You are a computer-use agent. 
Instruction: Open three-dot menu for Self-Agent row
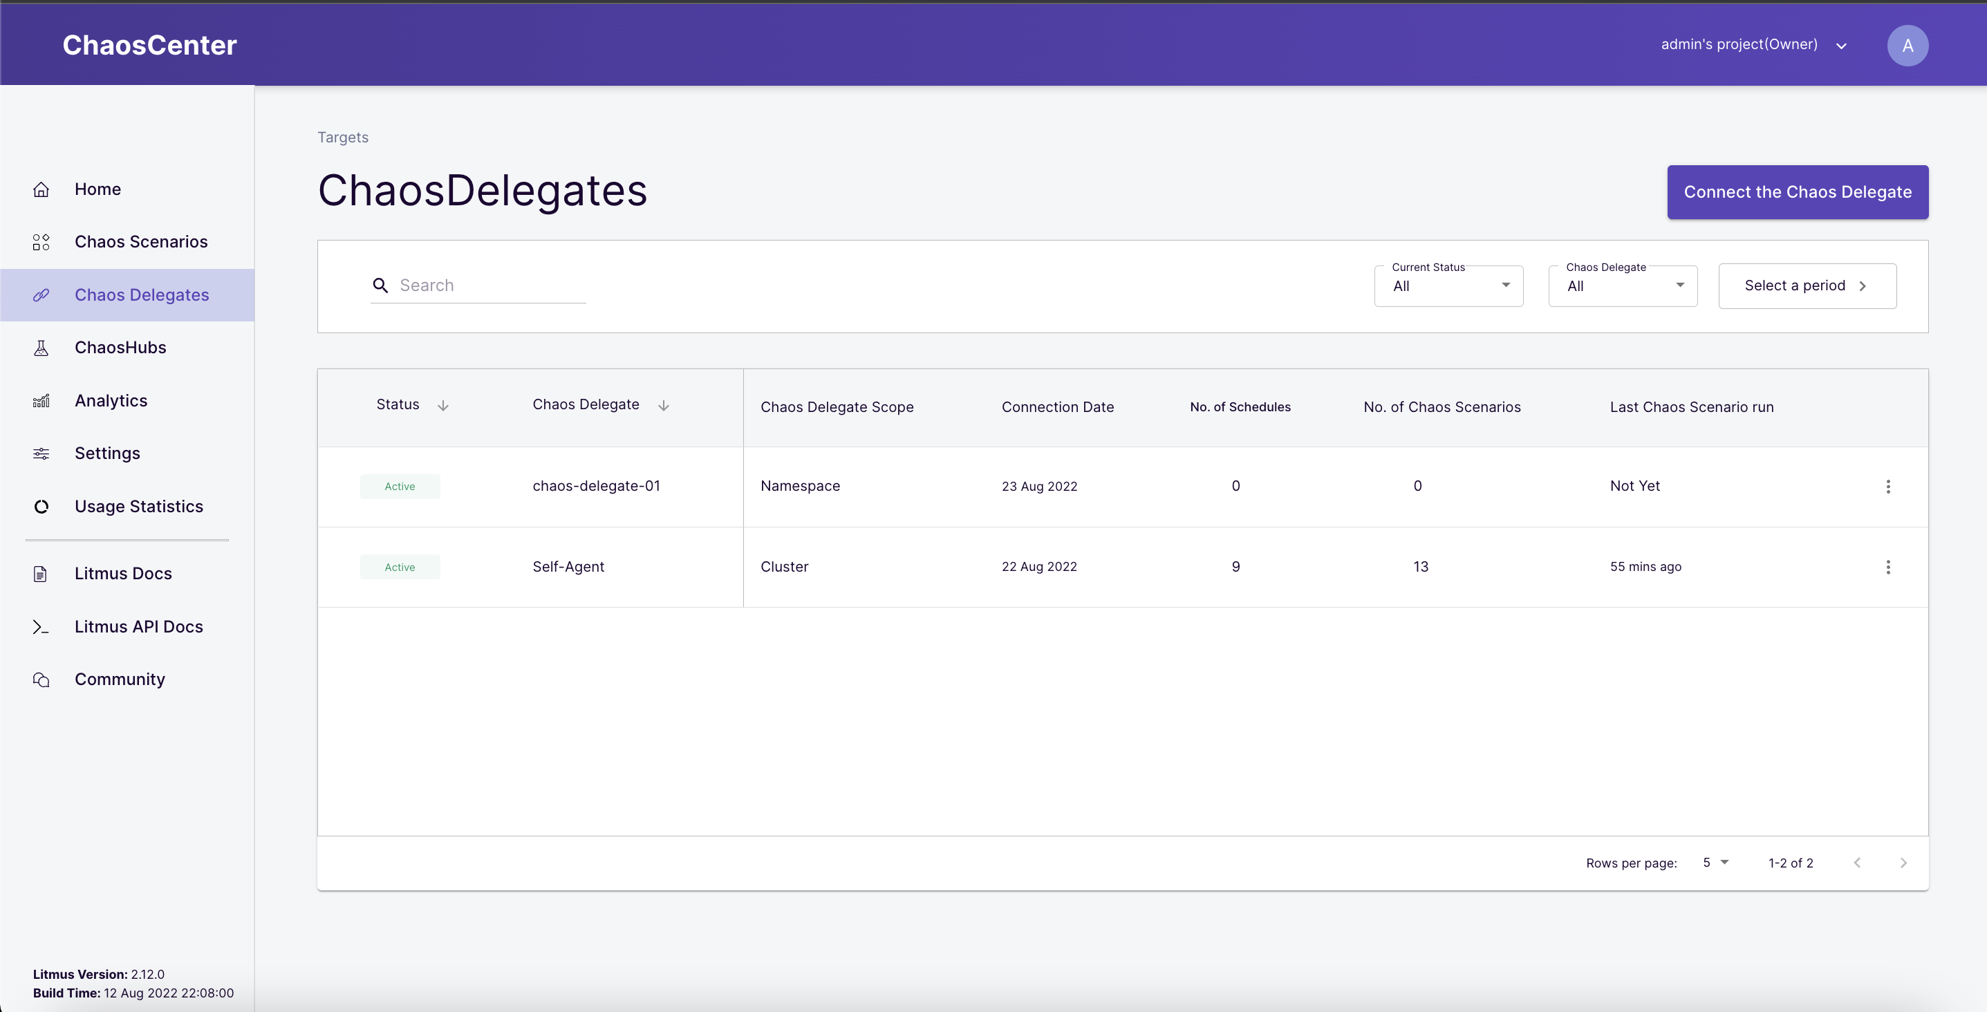pyautogui.click(x=1887, y=567)
